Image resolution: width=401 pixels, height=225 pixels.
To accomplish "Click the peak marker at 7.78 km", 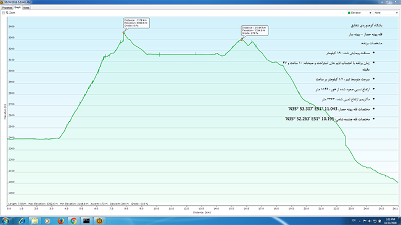I will tap(123, 32).
